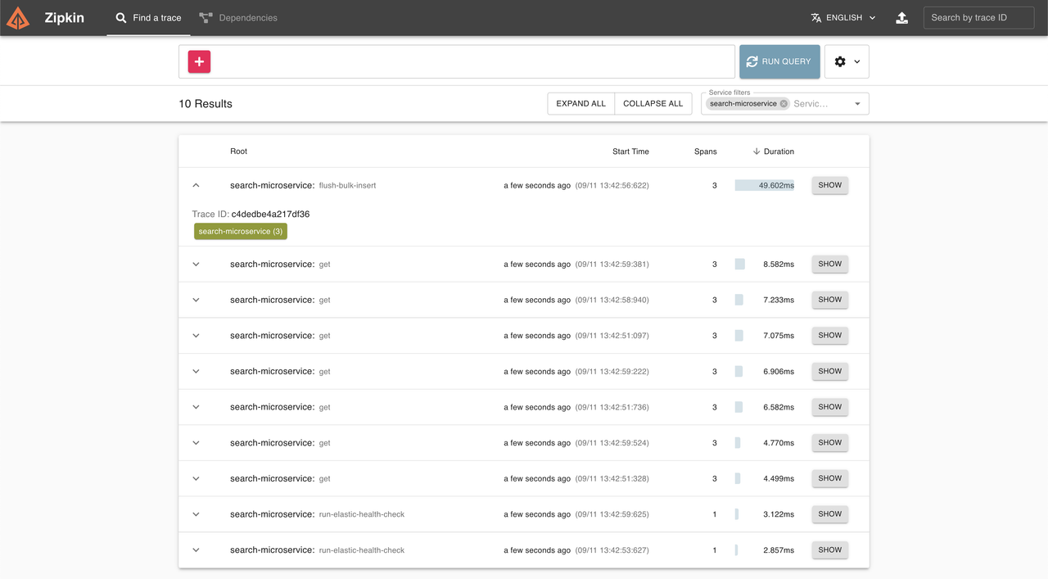Viewport: 1048px width, 579px height.
Task: Click the Trace ID c4dedbe4a217df36 text
Action: pos(251,215)
